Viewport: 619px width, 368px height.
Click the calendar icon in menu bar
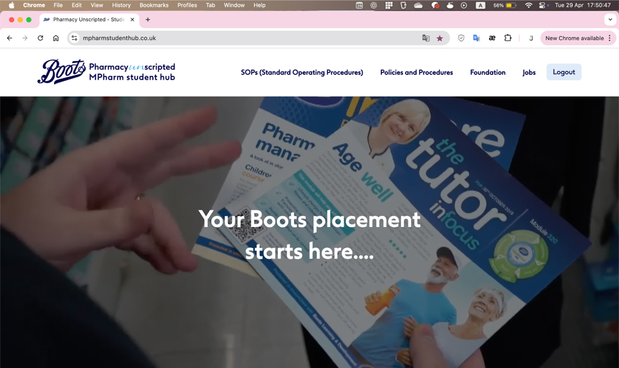(359, 5)
